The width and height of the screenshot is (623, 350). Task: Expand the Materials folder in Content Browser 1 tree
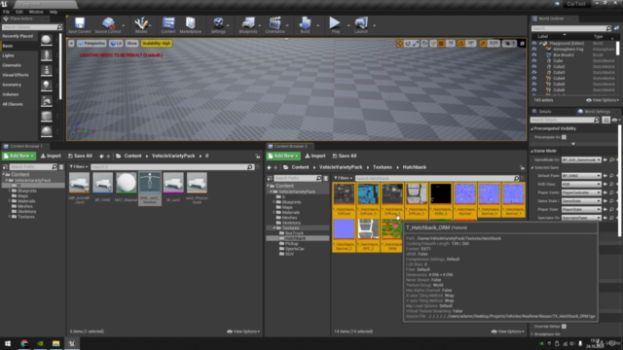point(10,201)
